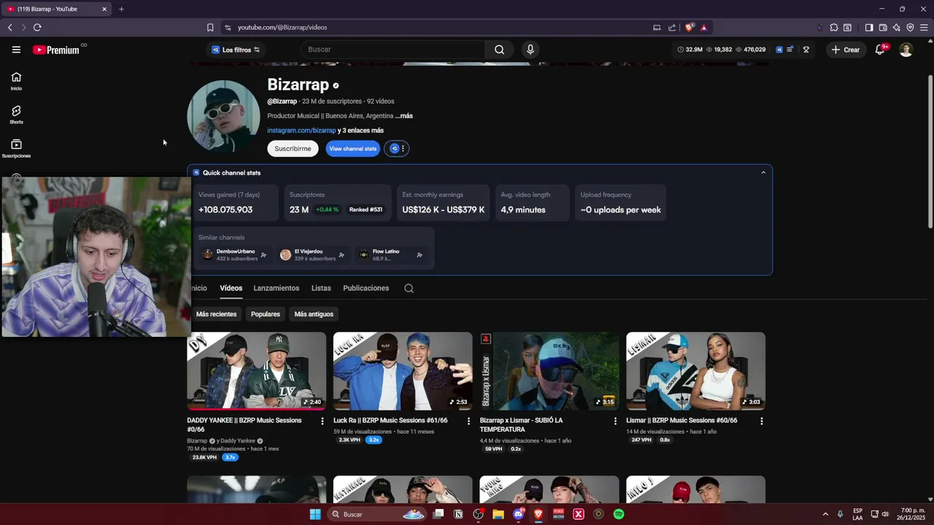Open Luck Ra BZRP Session thumbnail

[x=403, y=371]
